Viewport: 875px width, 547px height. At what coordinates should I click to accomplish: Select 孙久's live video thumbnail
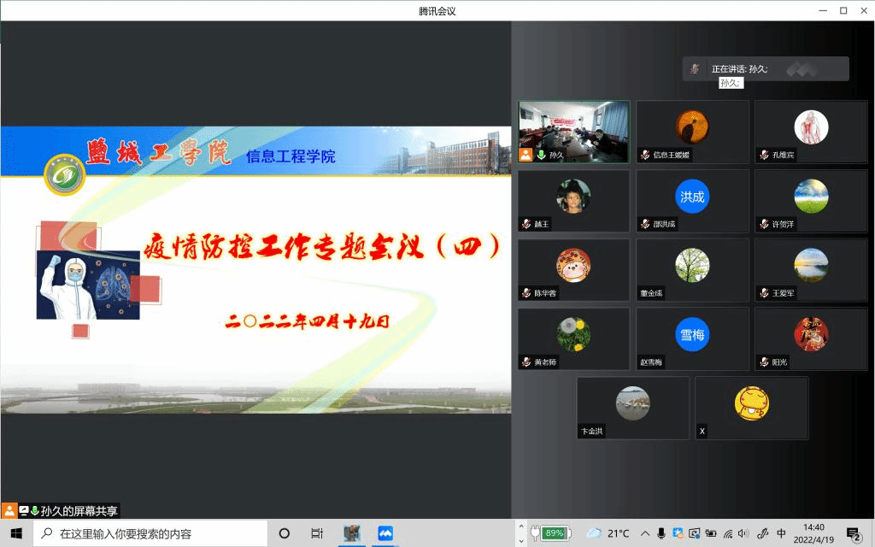[573, 132]
